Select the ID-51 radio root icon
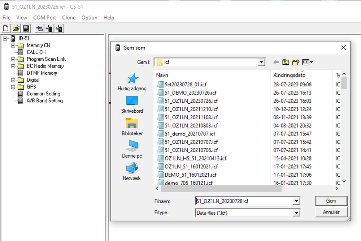This screenshot has width=361, height=241. coord(13,38)
